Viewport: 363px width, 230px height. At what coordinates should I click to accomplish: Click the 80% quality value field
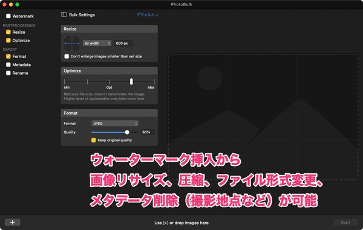pos(148,132)
